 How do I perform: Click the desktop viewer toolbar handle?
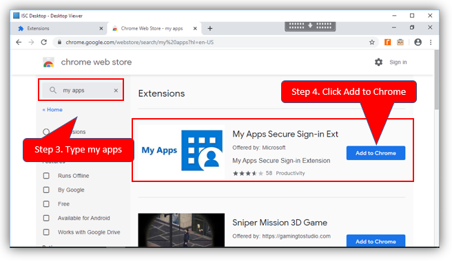(x=310, y=26)
